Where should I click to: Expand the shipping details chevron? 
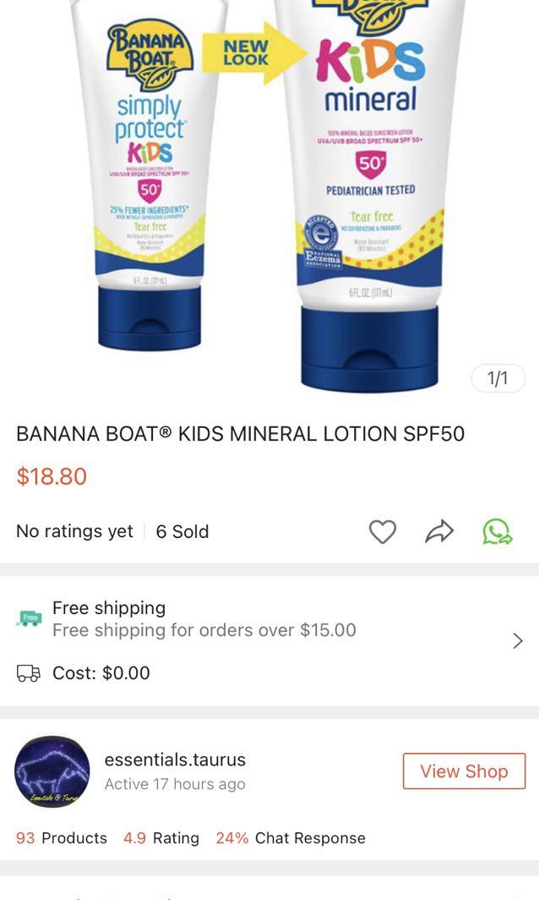(518, 640)
